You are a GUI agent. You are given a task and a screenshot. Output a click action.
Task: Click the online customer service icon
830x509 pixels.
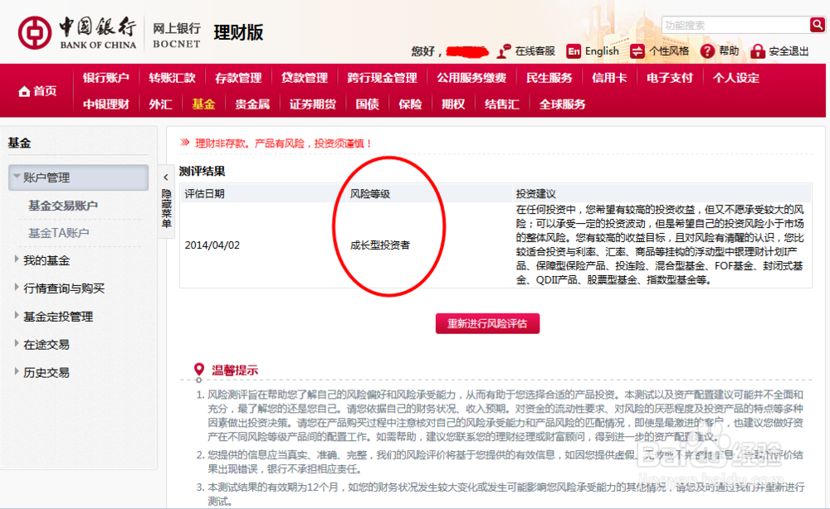[x=504, y=51]
